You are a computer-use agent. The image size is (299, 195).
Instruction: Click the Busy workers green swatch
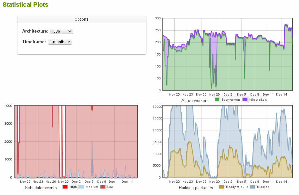click(217, 100)
